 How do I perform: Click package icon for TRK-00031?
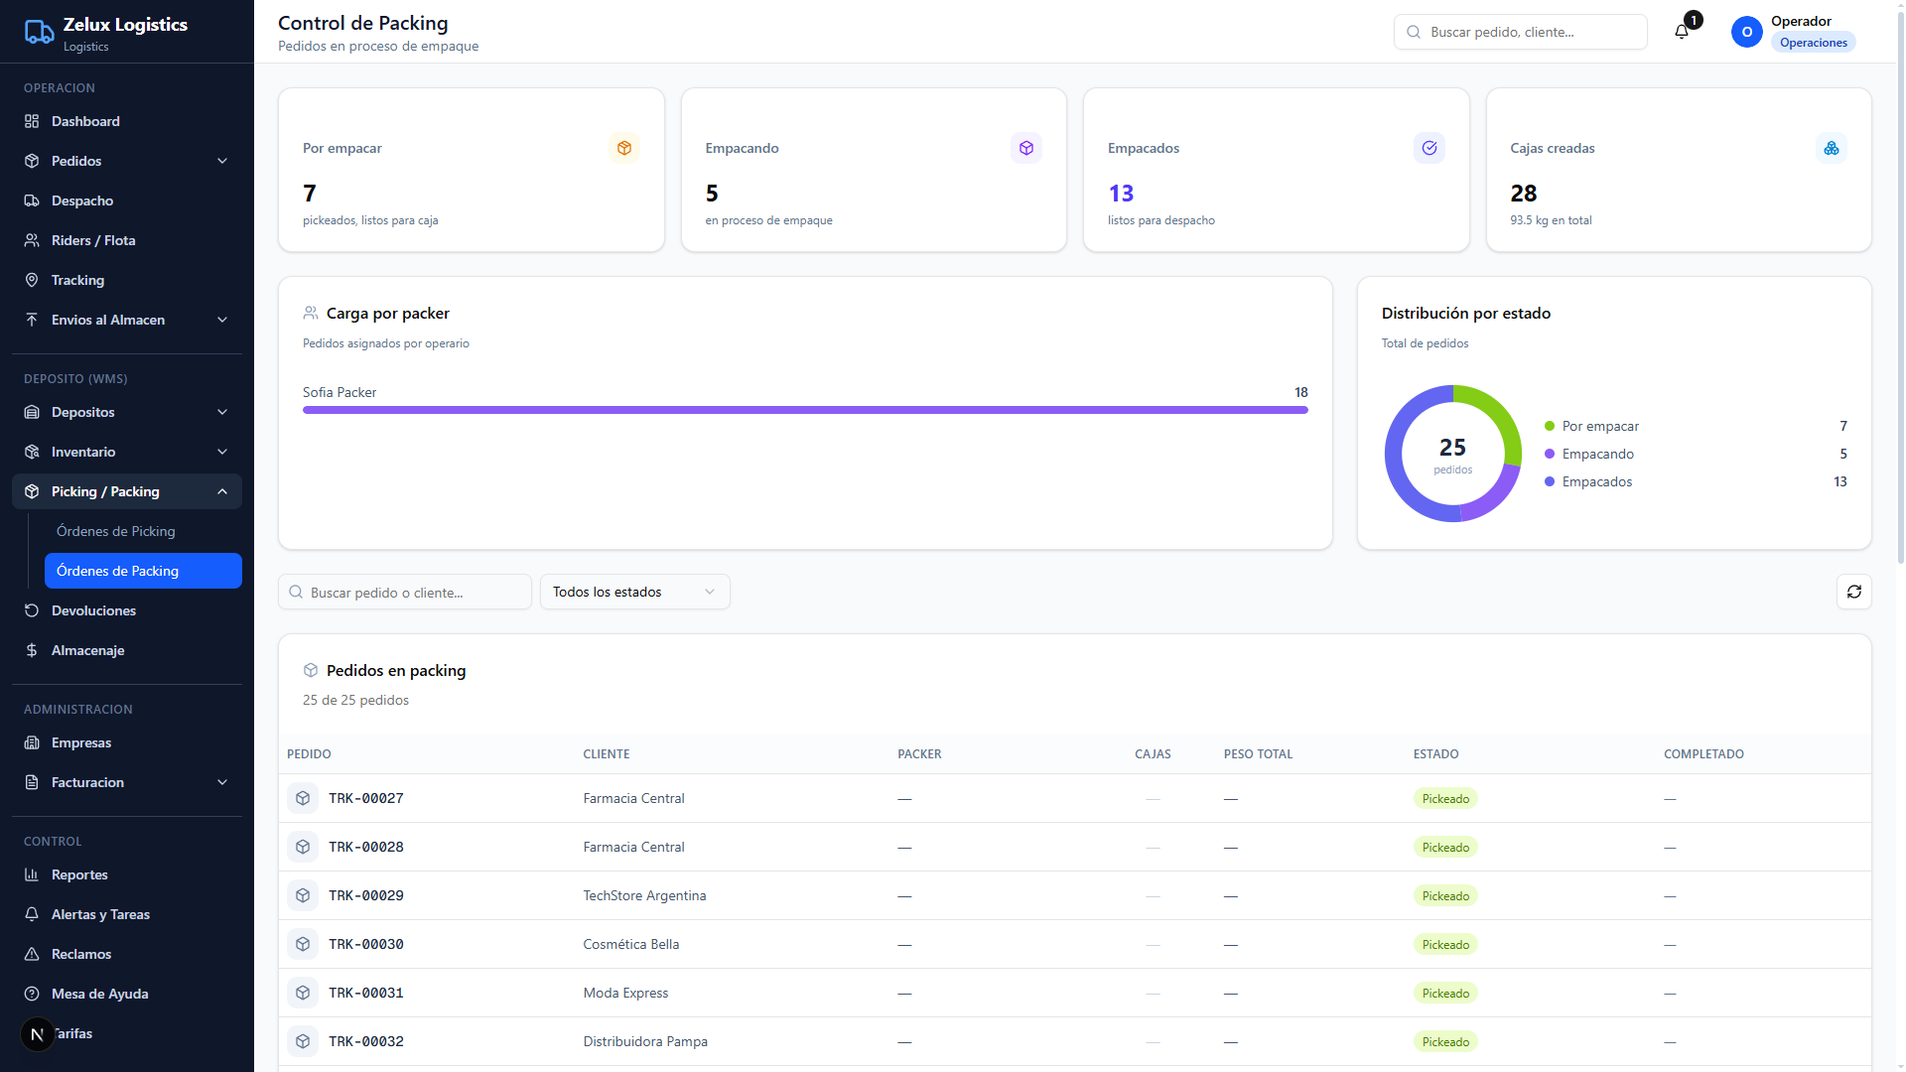303,993
